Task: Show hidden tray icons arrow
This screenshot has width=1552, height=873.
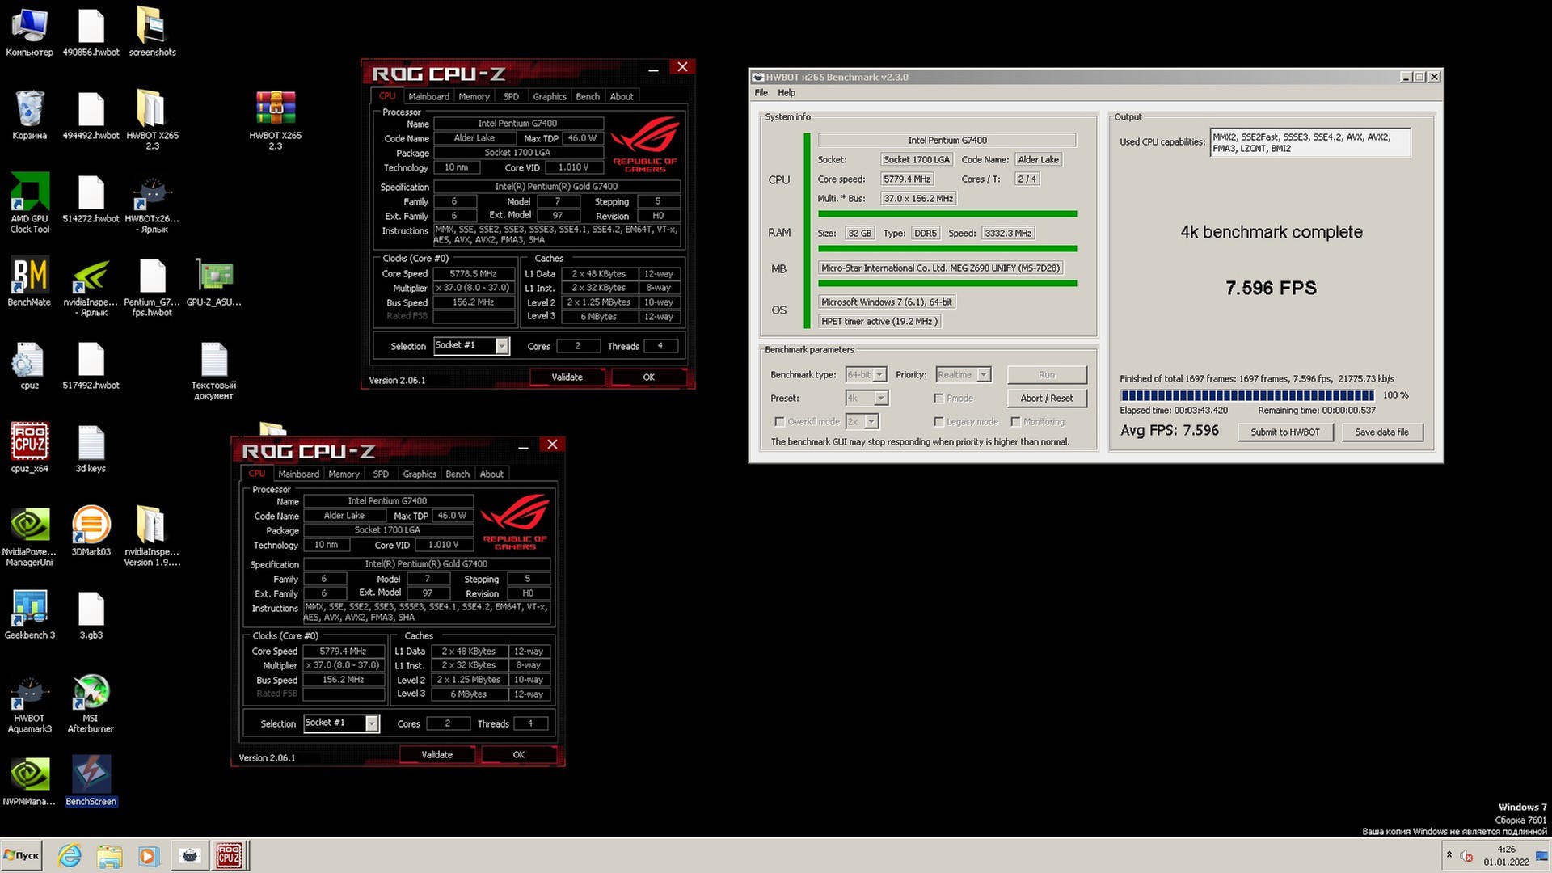Action: 1449,855
